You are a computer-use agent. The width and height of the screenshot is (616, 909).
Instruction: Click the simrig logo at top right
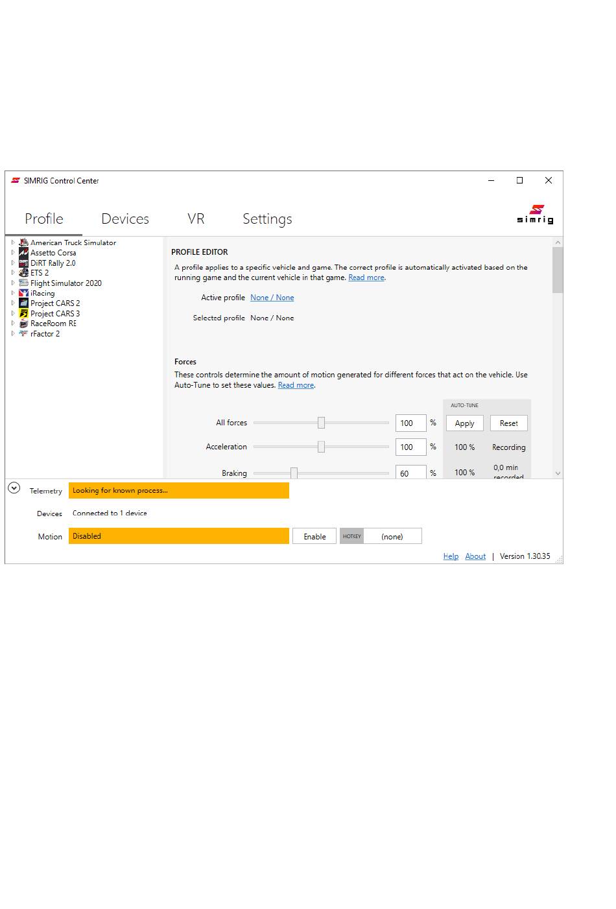(535, 215)
